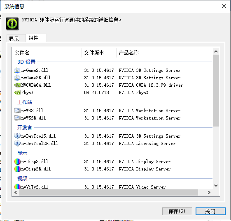Click the vertical scrollbar thumb
The width and height of the screenshot is (231, 221).
point(216,90)
